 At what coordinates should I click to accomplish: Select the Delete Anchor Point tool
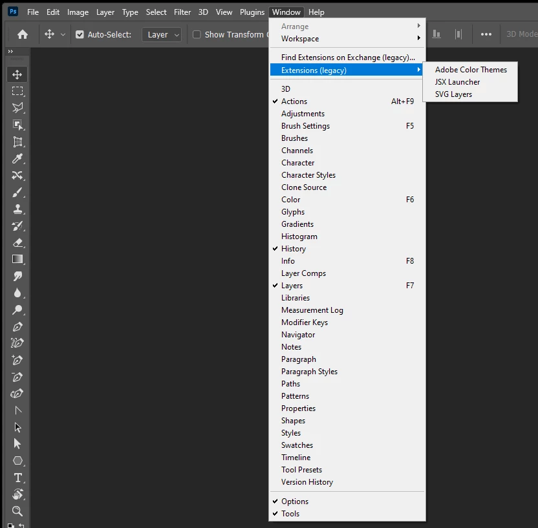[x=17, y=377]
